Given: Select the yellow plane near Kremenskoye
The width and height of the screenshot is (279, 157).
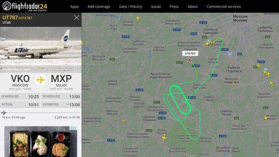Looking at the screenshot, I should pos(124,121).
